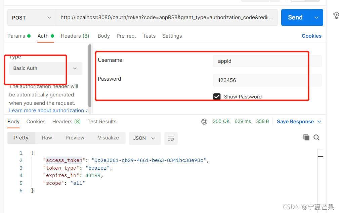Click the expires_in value 43199
This screenshot has height=213, width=339.
[x=93, y=175]
